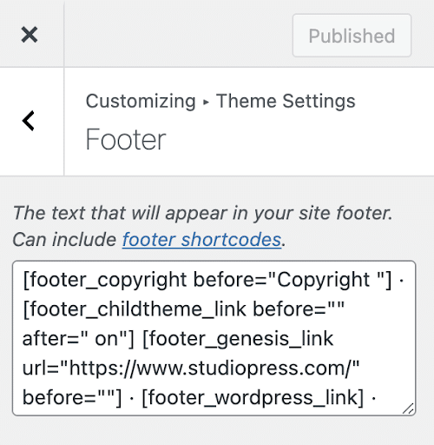Click the after=" on" attribute text
This screenshot has height=445, width=434.
pyautogui.click(x=78, y=339)
